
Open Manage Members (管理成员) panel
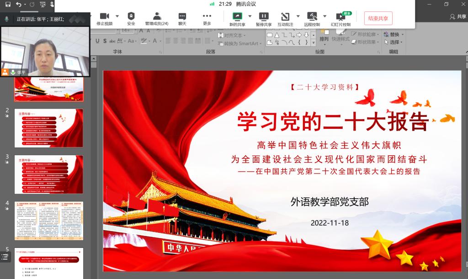point(157,16)
